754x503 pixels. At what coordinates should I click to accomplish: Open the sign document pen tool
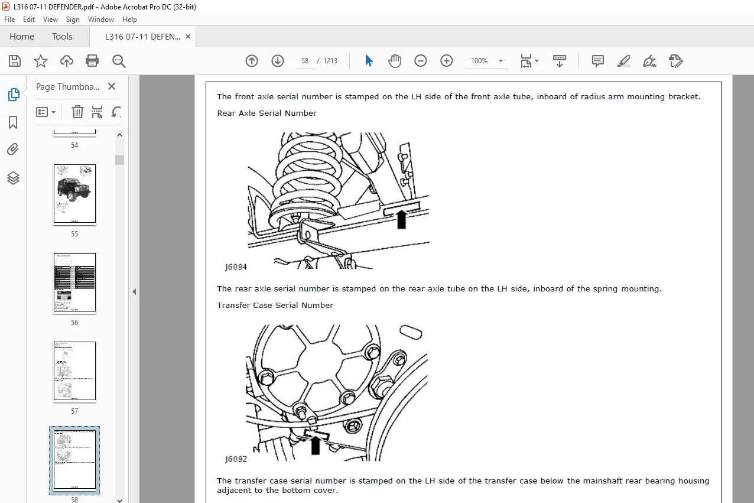tap(650, 61)
